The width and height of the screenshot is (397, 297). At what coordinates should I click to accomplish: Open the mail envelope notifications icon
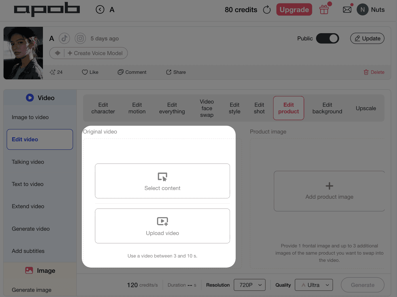pyautogui.click(x=347, y=10)
